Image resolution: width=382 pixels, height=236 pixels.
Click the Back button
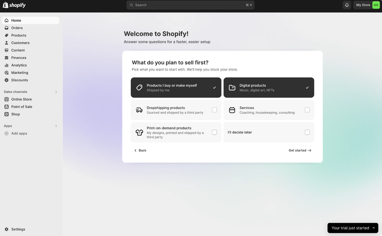[140, 150]
